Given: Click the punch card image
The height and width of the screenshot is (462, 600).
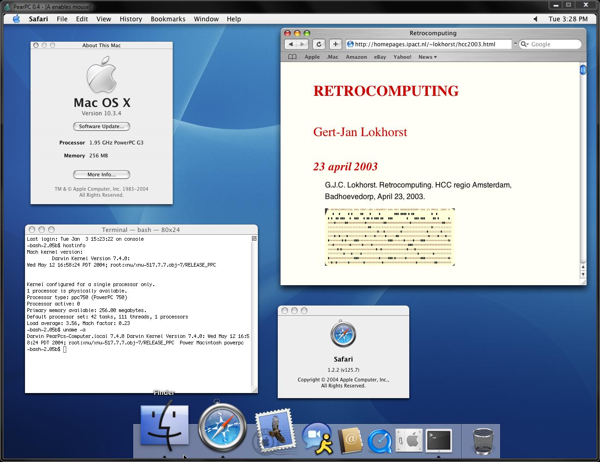Looking at the screenshot, I should [x=390, y=237].
